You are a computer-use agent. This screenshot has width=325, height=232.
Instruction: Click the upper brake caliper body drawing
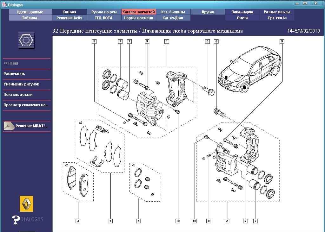click(x=150, y=109)
